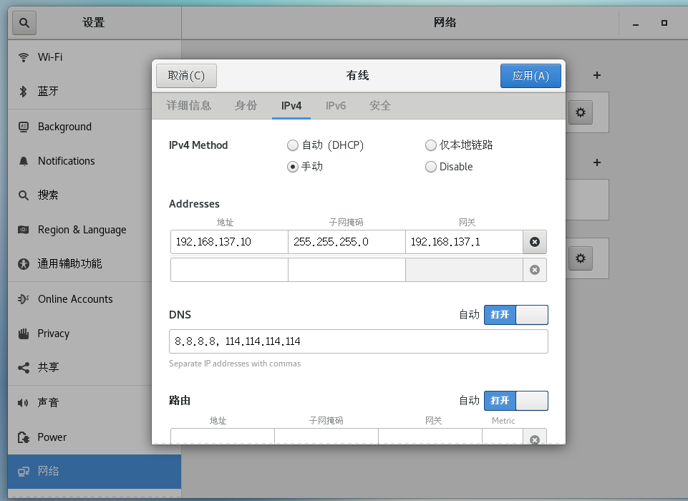Click the route netmask input field
Viewport: 688px width, 501px height.
tap(326, 437)
